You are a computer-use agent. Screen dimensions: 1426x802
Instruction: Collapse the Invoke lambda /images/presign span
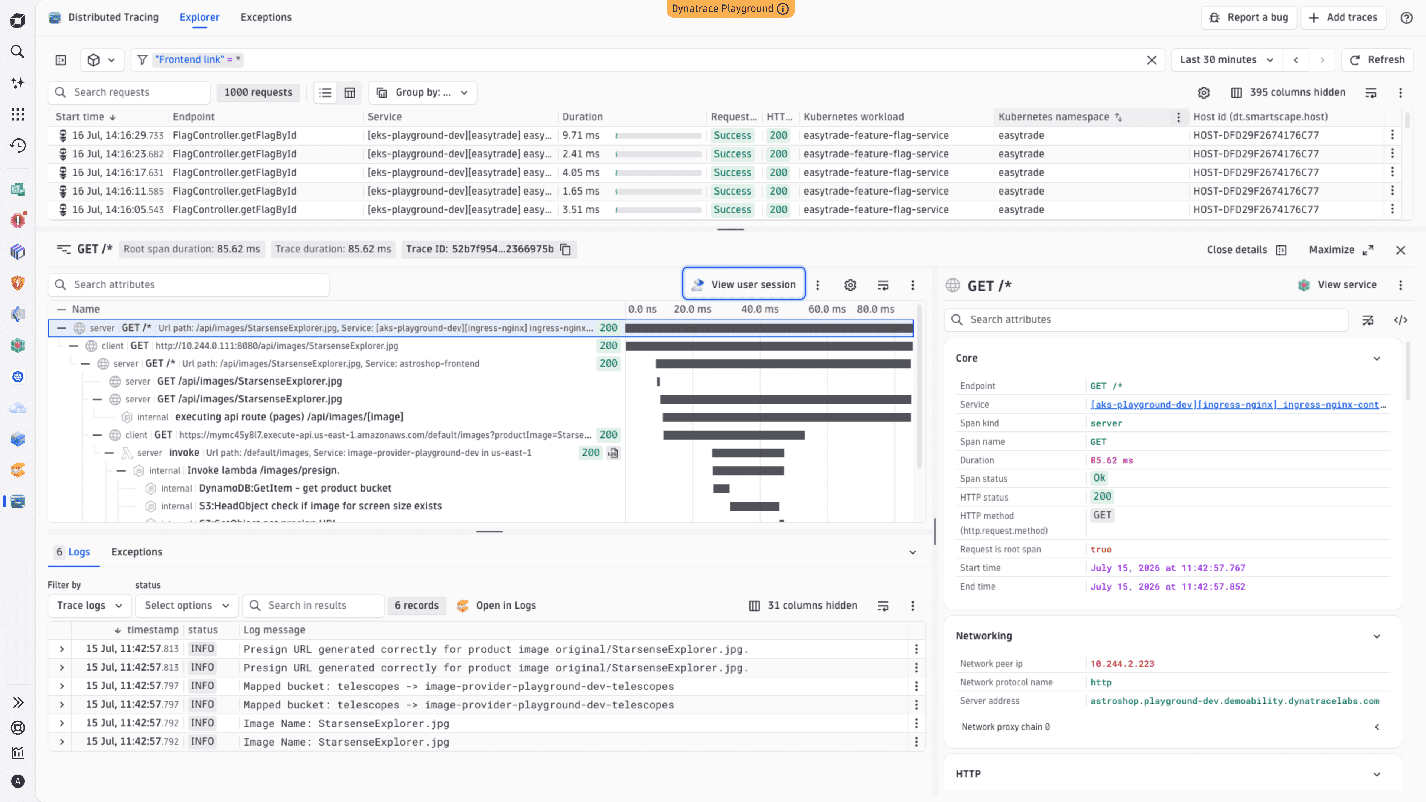point(121,470)
